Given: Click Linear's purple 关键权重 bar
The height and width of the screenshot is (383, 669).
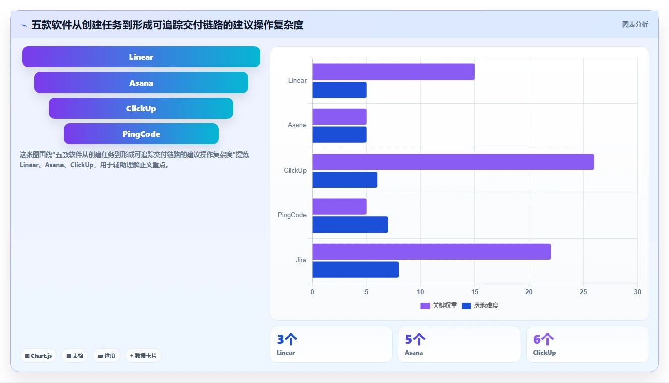Looking at the screenshot, I should point(393,72).
